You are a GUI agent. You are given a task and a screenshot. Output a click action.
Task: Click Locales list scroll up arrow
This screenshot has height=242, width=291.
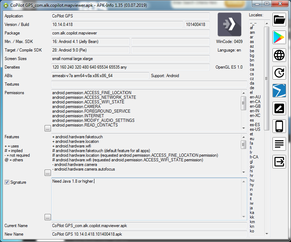267,23
